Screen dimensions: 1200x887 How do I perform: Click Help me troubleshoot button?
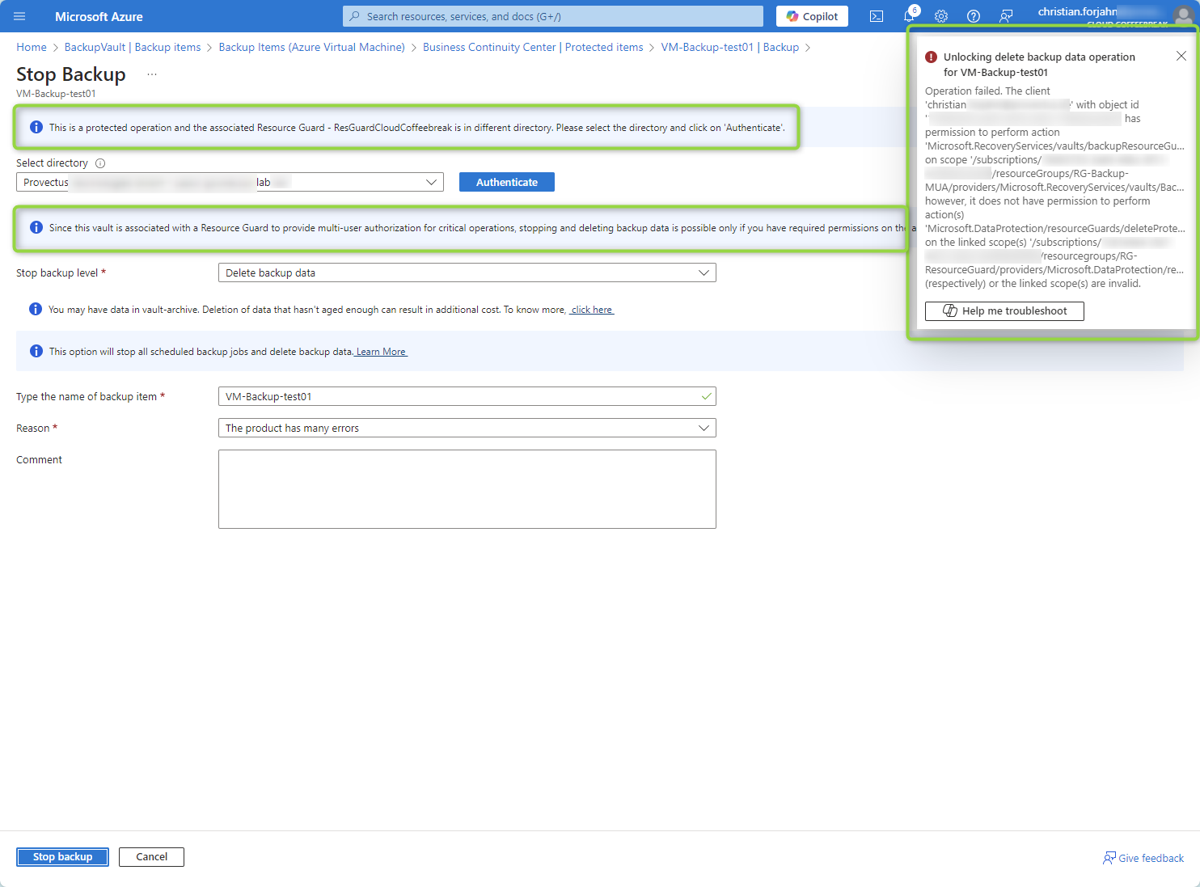(1004, 311)
